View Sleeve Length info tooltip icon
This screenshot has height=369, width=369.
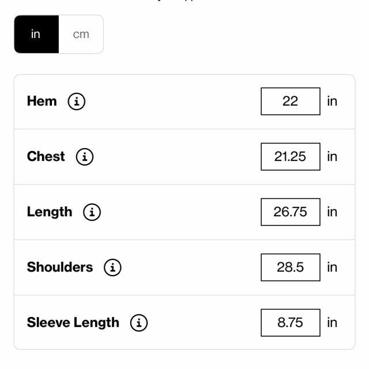point(139,323)
